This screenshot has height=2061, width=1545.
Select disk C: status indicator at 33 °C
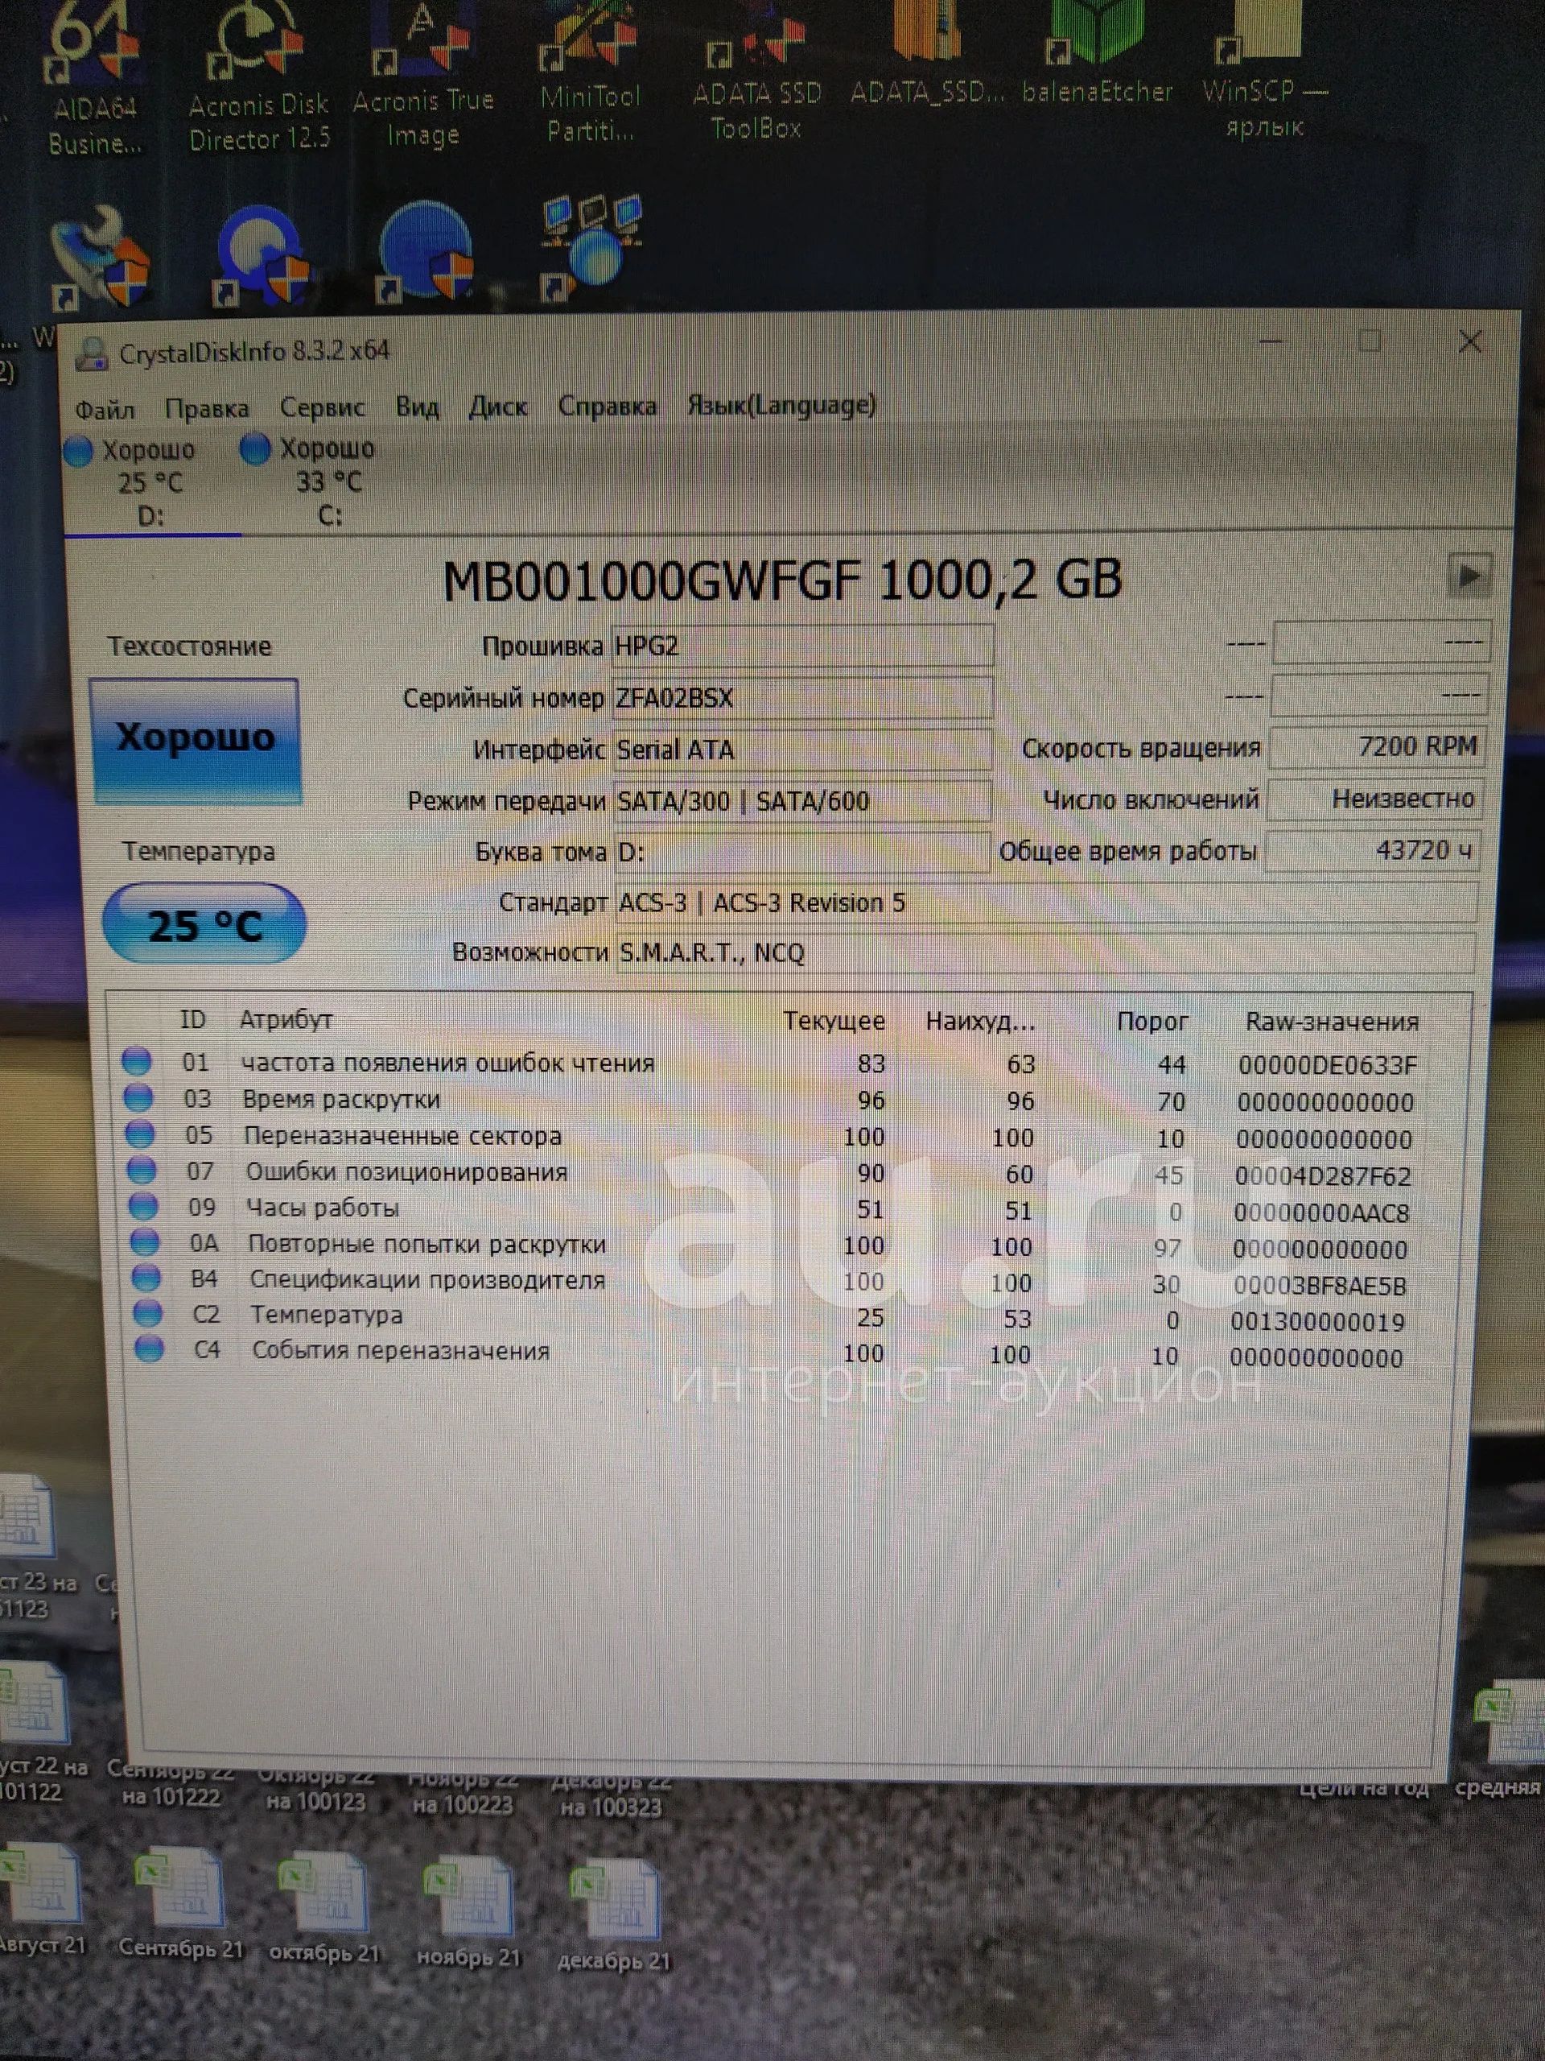pyautogui.click(x=309, y=481)
